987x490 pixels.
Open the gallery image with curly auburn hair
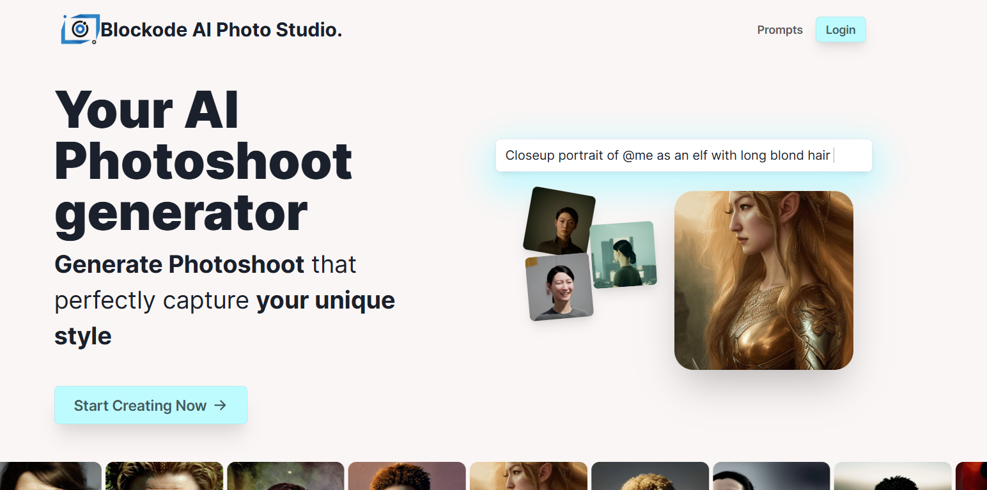pyautogui.click(x=407, y=476)
